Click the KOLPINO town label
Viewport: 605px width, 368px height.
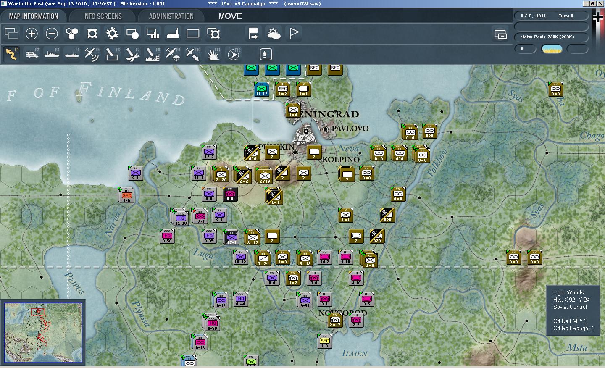(x=341, y=160)
